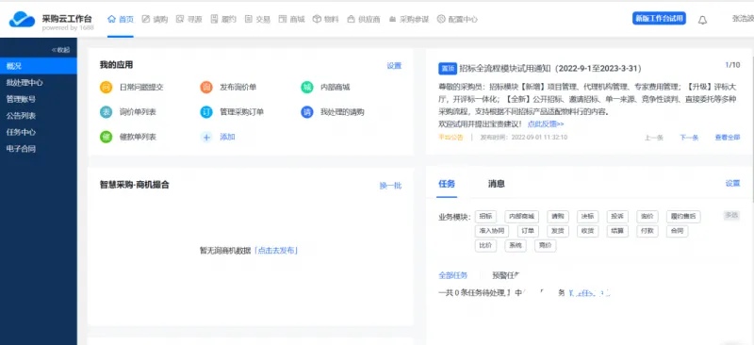Open the 商城 top navigation item
754x345 pixels.
pyautogui.click(x=292, y=19)
